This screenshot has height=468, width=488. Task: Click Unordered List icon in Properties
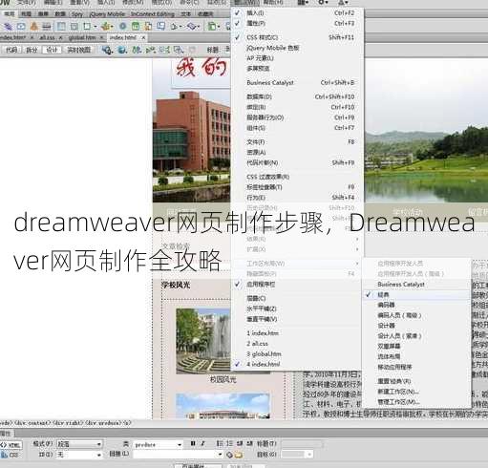click(220, 443)
